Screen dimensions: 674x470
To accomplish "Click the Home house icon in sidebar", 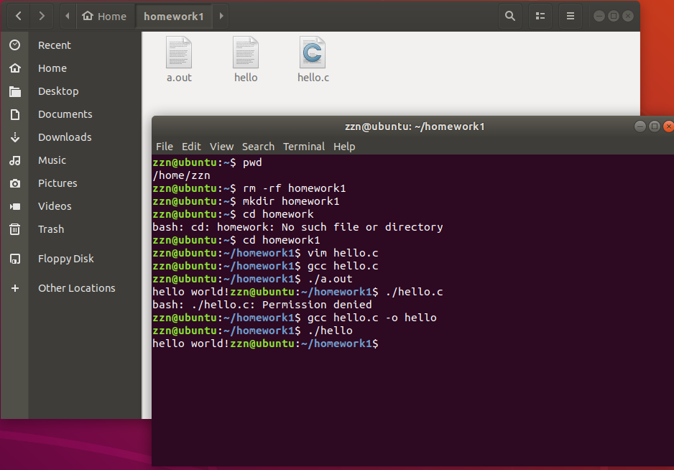I will pyautogui.click(x=15, y=68).
